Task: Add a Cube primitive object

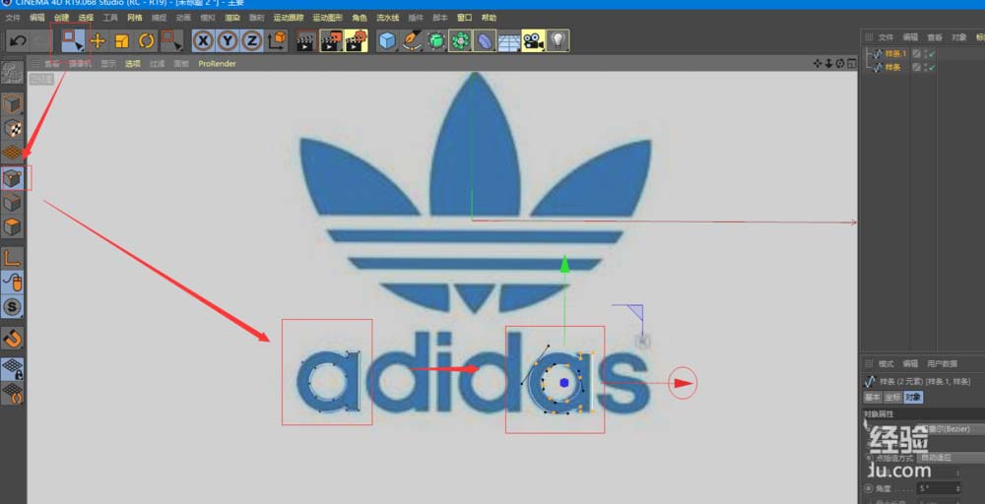Action: (x=387, y=41)
